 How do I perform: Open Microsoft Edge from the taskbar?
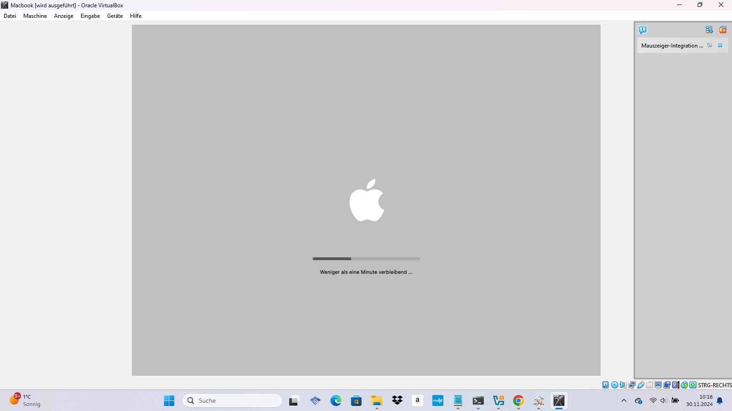[336, 400]
